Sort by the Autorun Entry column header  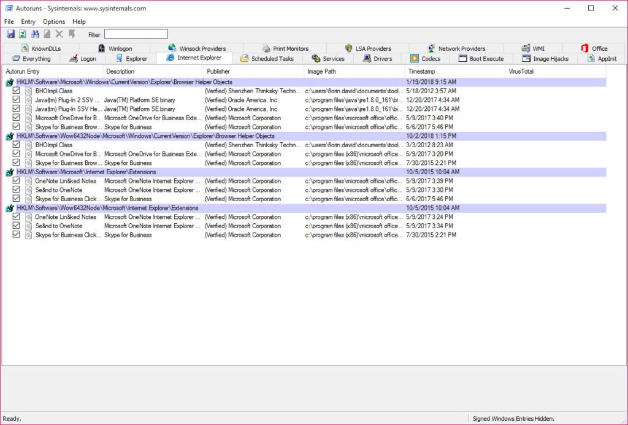tap(53, 71)
